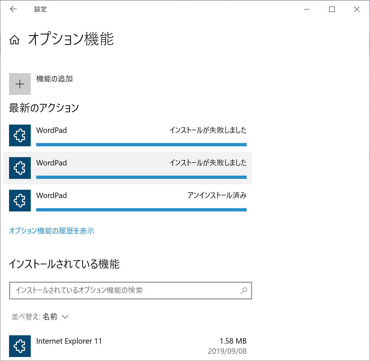370x361 pixels.
Task: Click puzzle icon of uninstalled WordPad entry
Action: pos(20,201)
